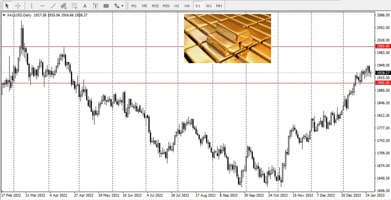Click the H1 timeframe button

click(x=176, y=6)
